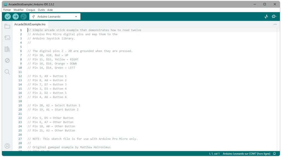The width and height of the screenshot is (281, 157).
Task: Open the Sketchbook folder panel
Action: coord(7,26)
